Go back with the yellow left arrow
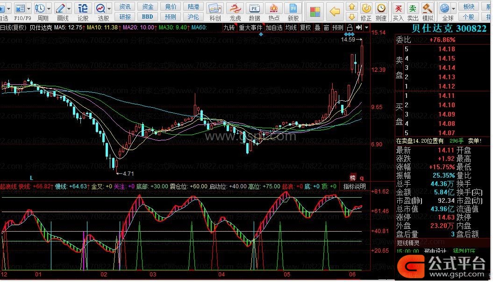 point(335,12)
